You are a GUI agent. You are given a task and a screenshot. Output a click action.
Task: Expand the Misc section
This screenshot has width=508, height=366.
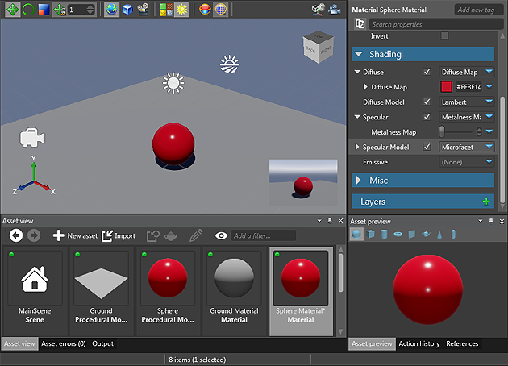(358, 181)
